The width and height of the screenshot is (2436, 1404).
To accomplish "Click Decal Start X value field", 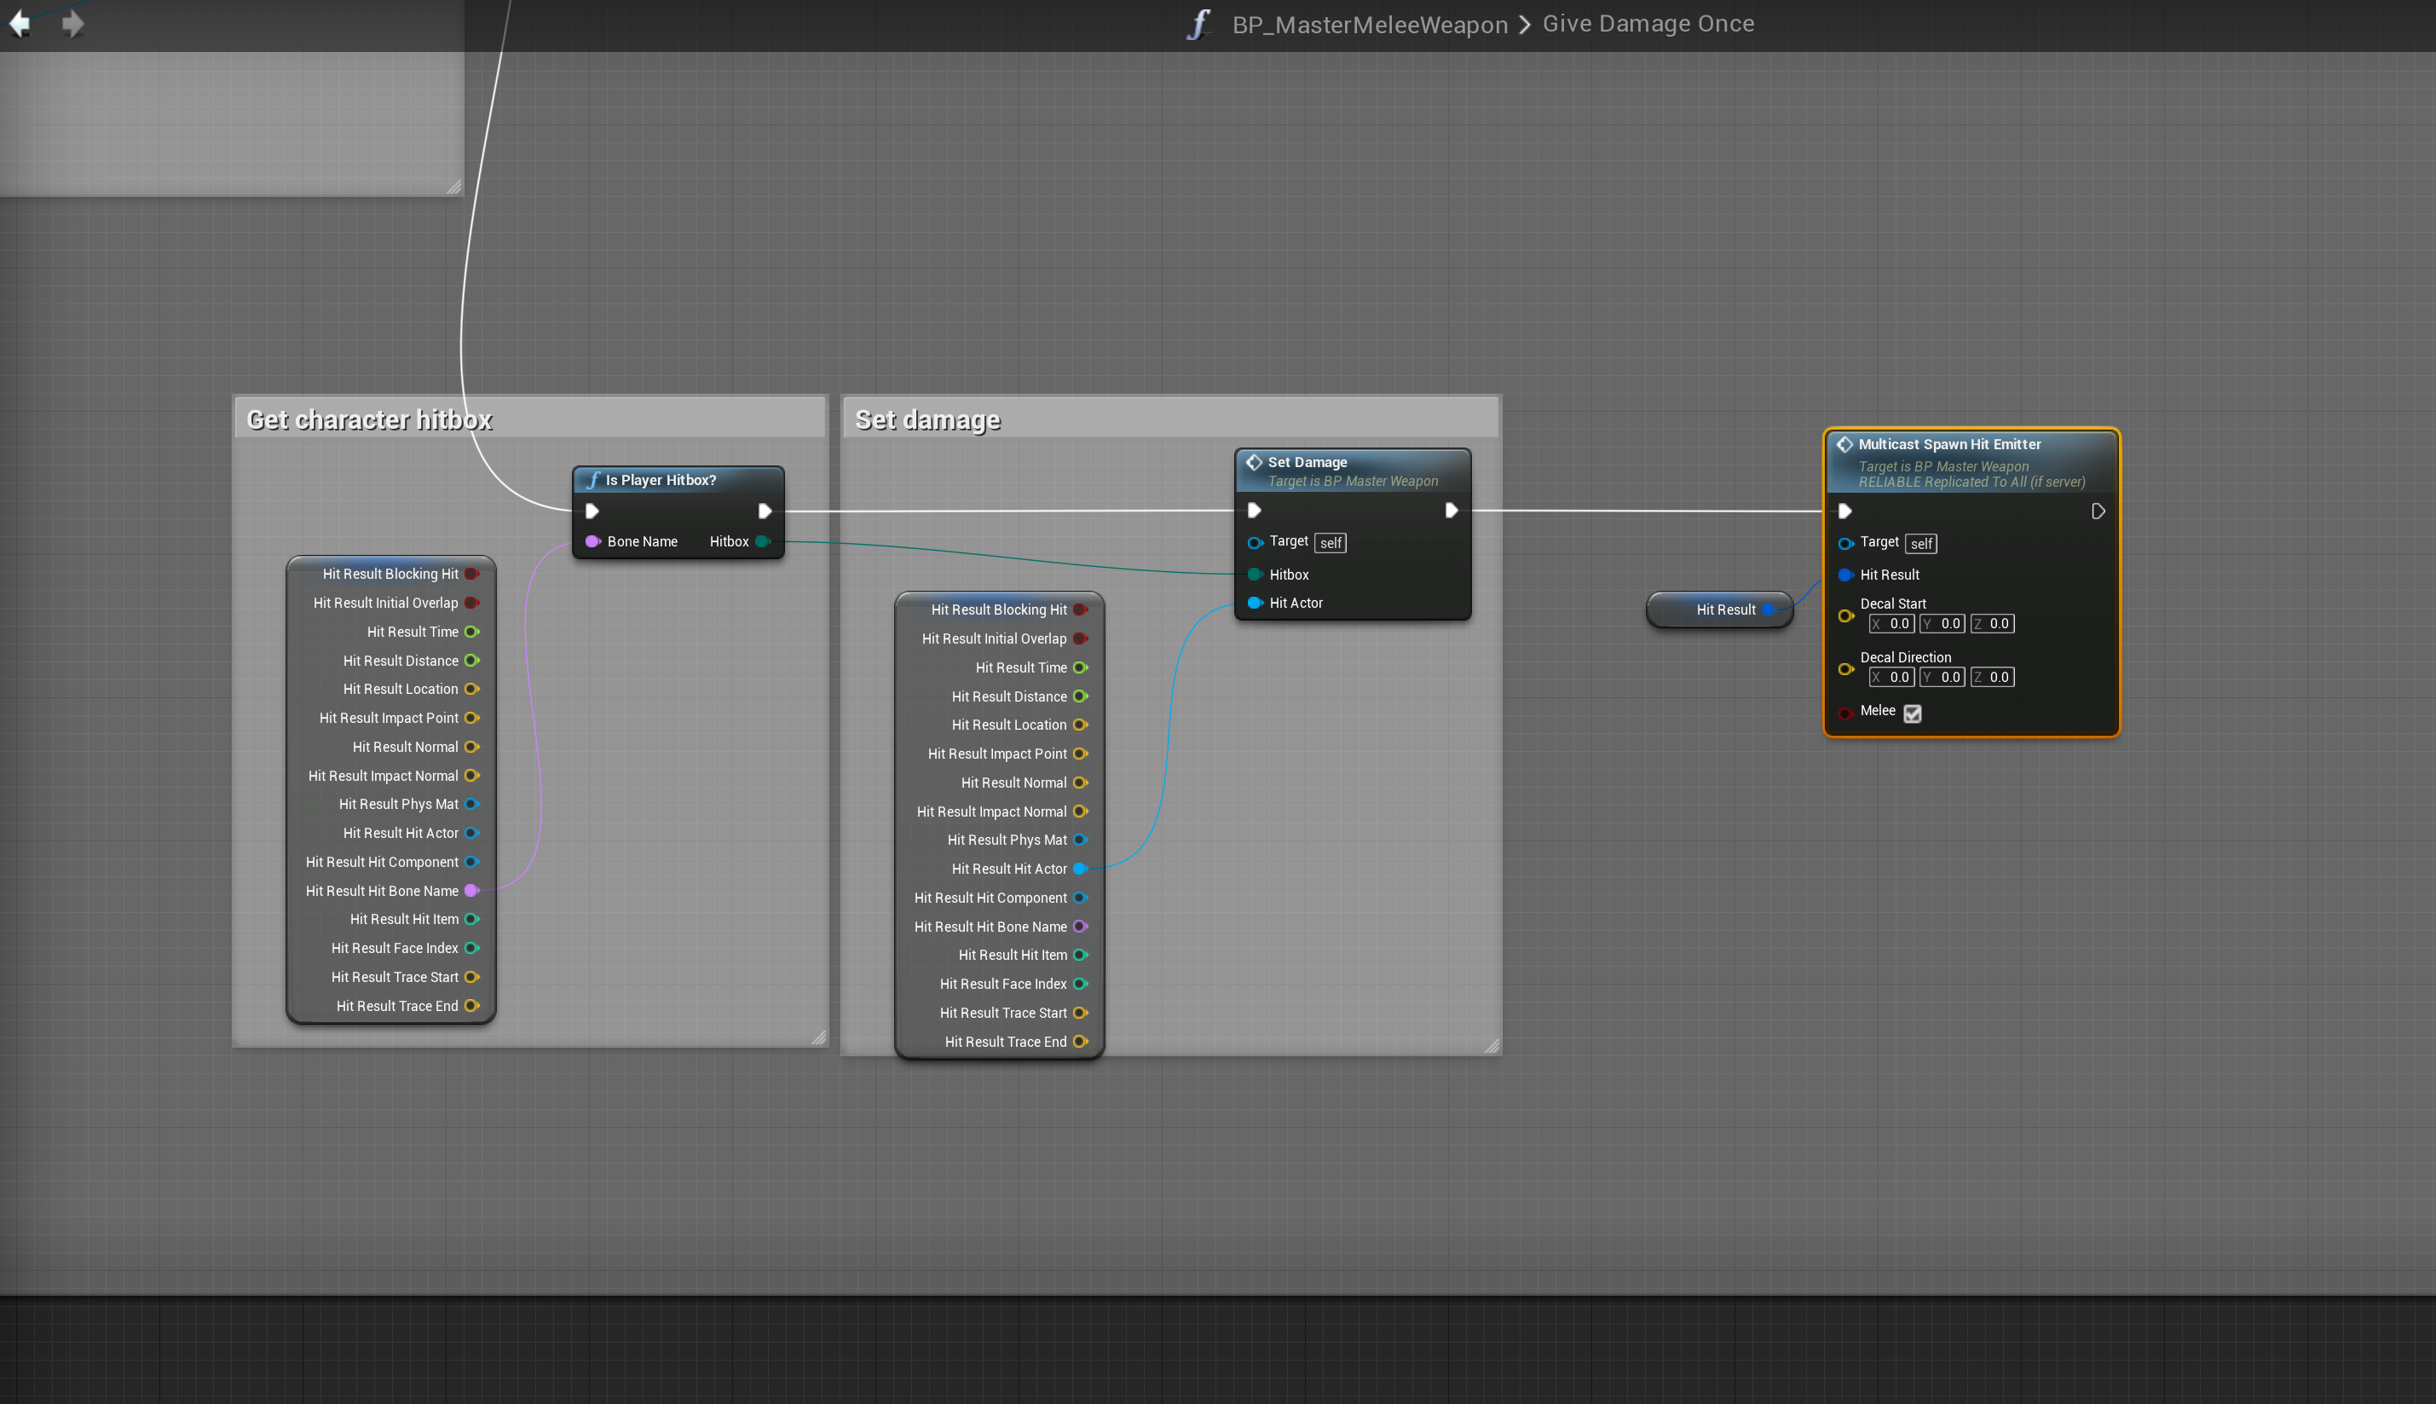I will [1892, 624].
